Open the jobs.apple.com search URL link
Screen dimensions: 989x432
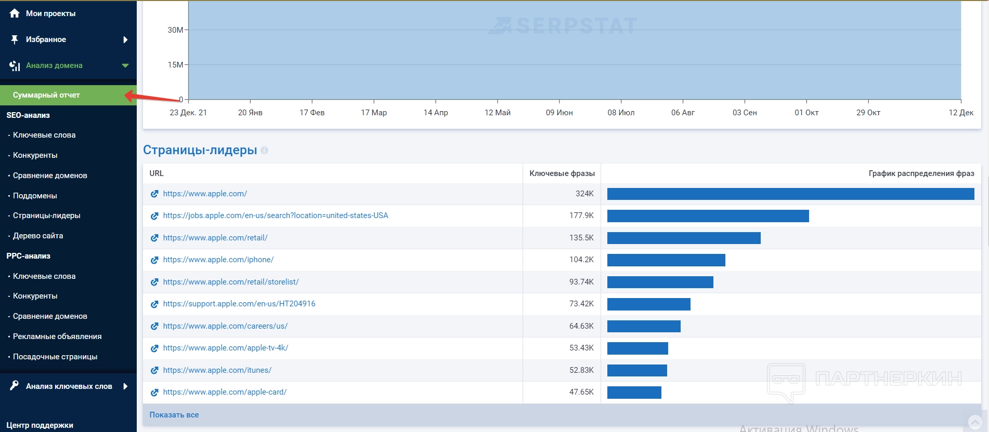(276, 215)
